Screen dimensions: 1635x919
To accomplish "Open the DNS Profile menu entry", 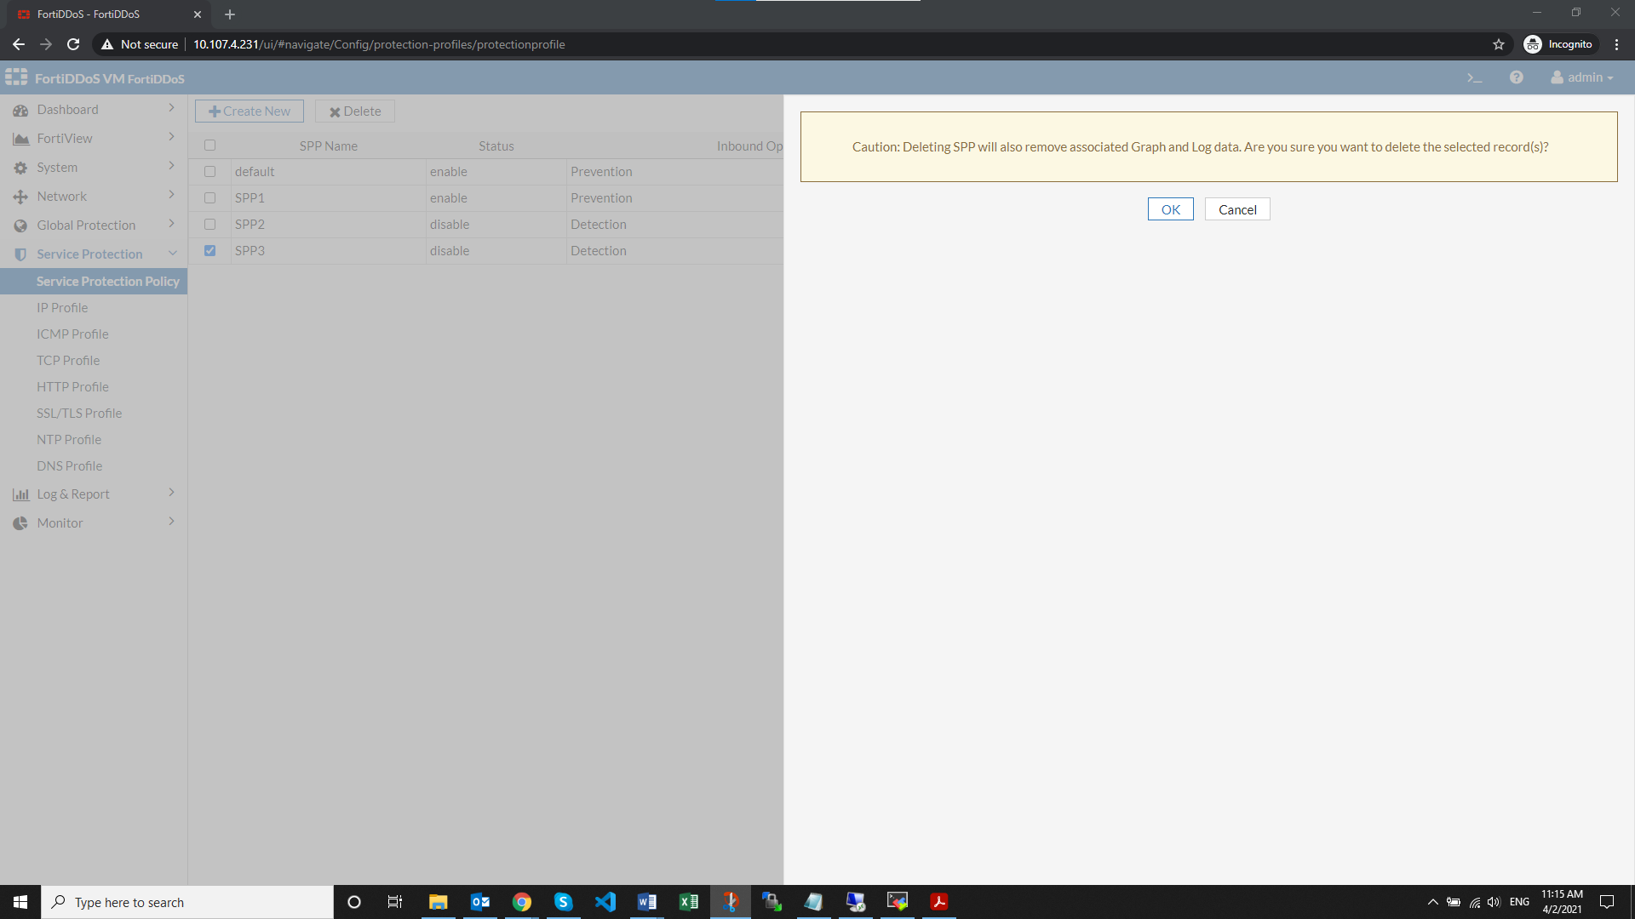I will (69, 465).
